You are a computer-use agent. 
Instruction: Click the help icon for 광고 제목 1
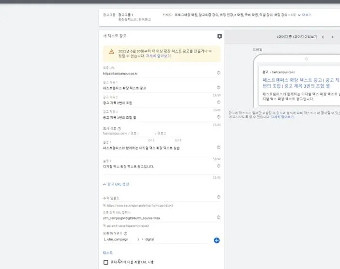point(219,88)
